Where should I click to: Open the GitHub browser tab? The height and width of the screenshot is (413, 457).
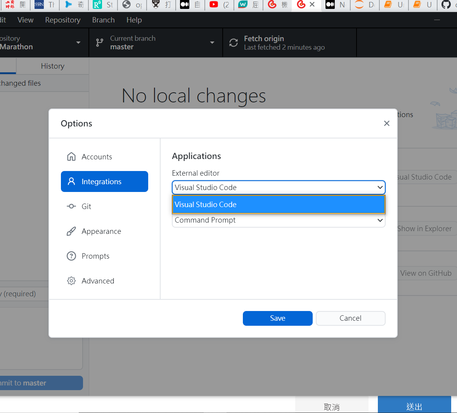pyautogui.click(x=447, y=5)
